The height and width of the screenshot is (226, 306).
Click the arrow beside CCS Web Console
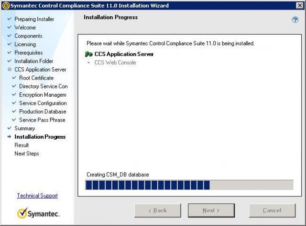[89, 62]
